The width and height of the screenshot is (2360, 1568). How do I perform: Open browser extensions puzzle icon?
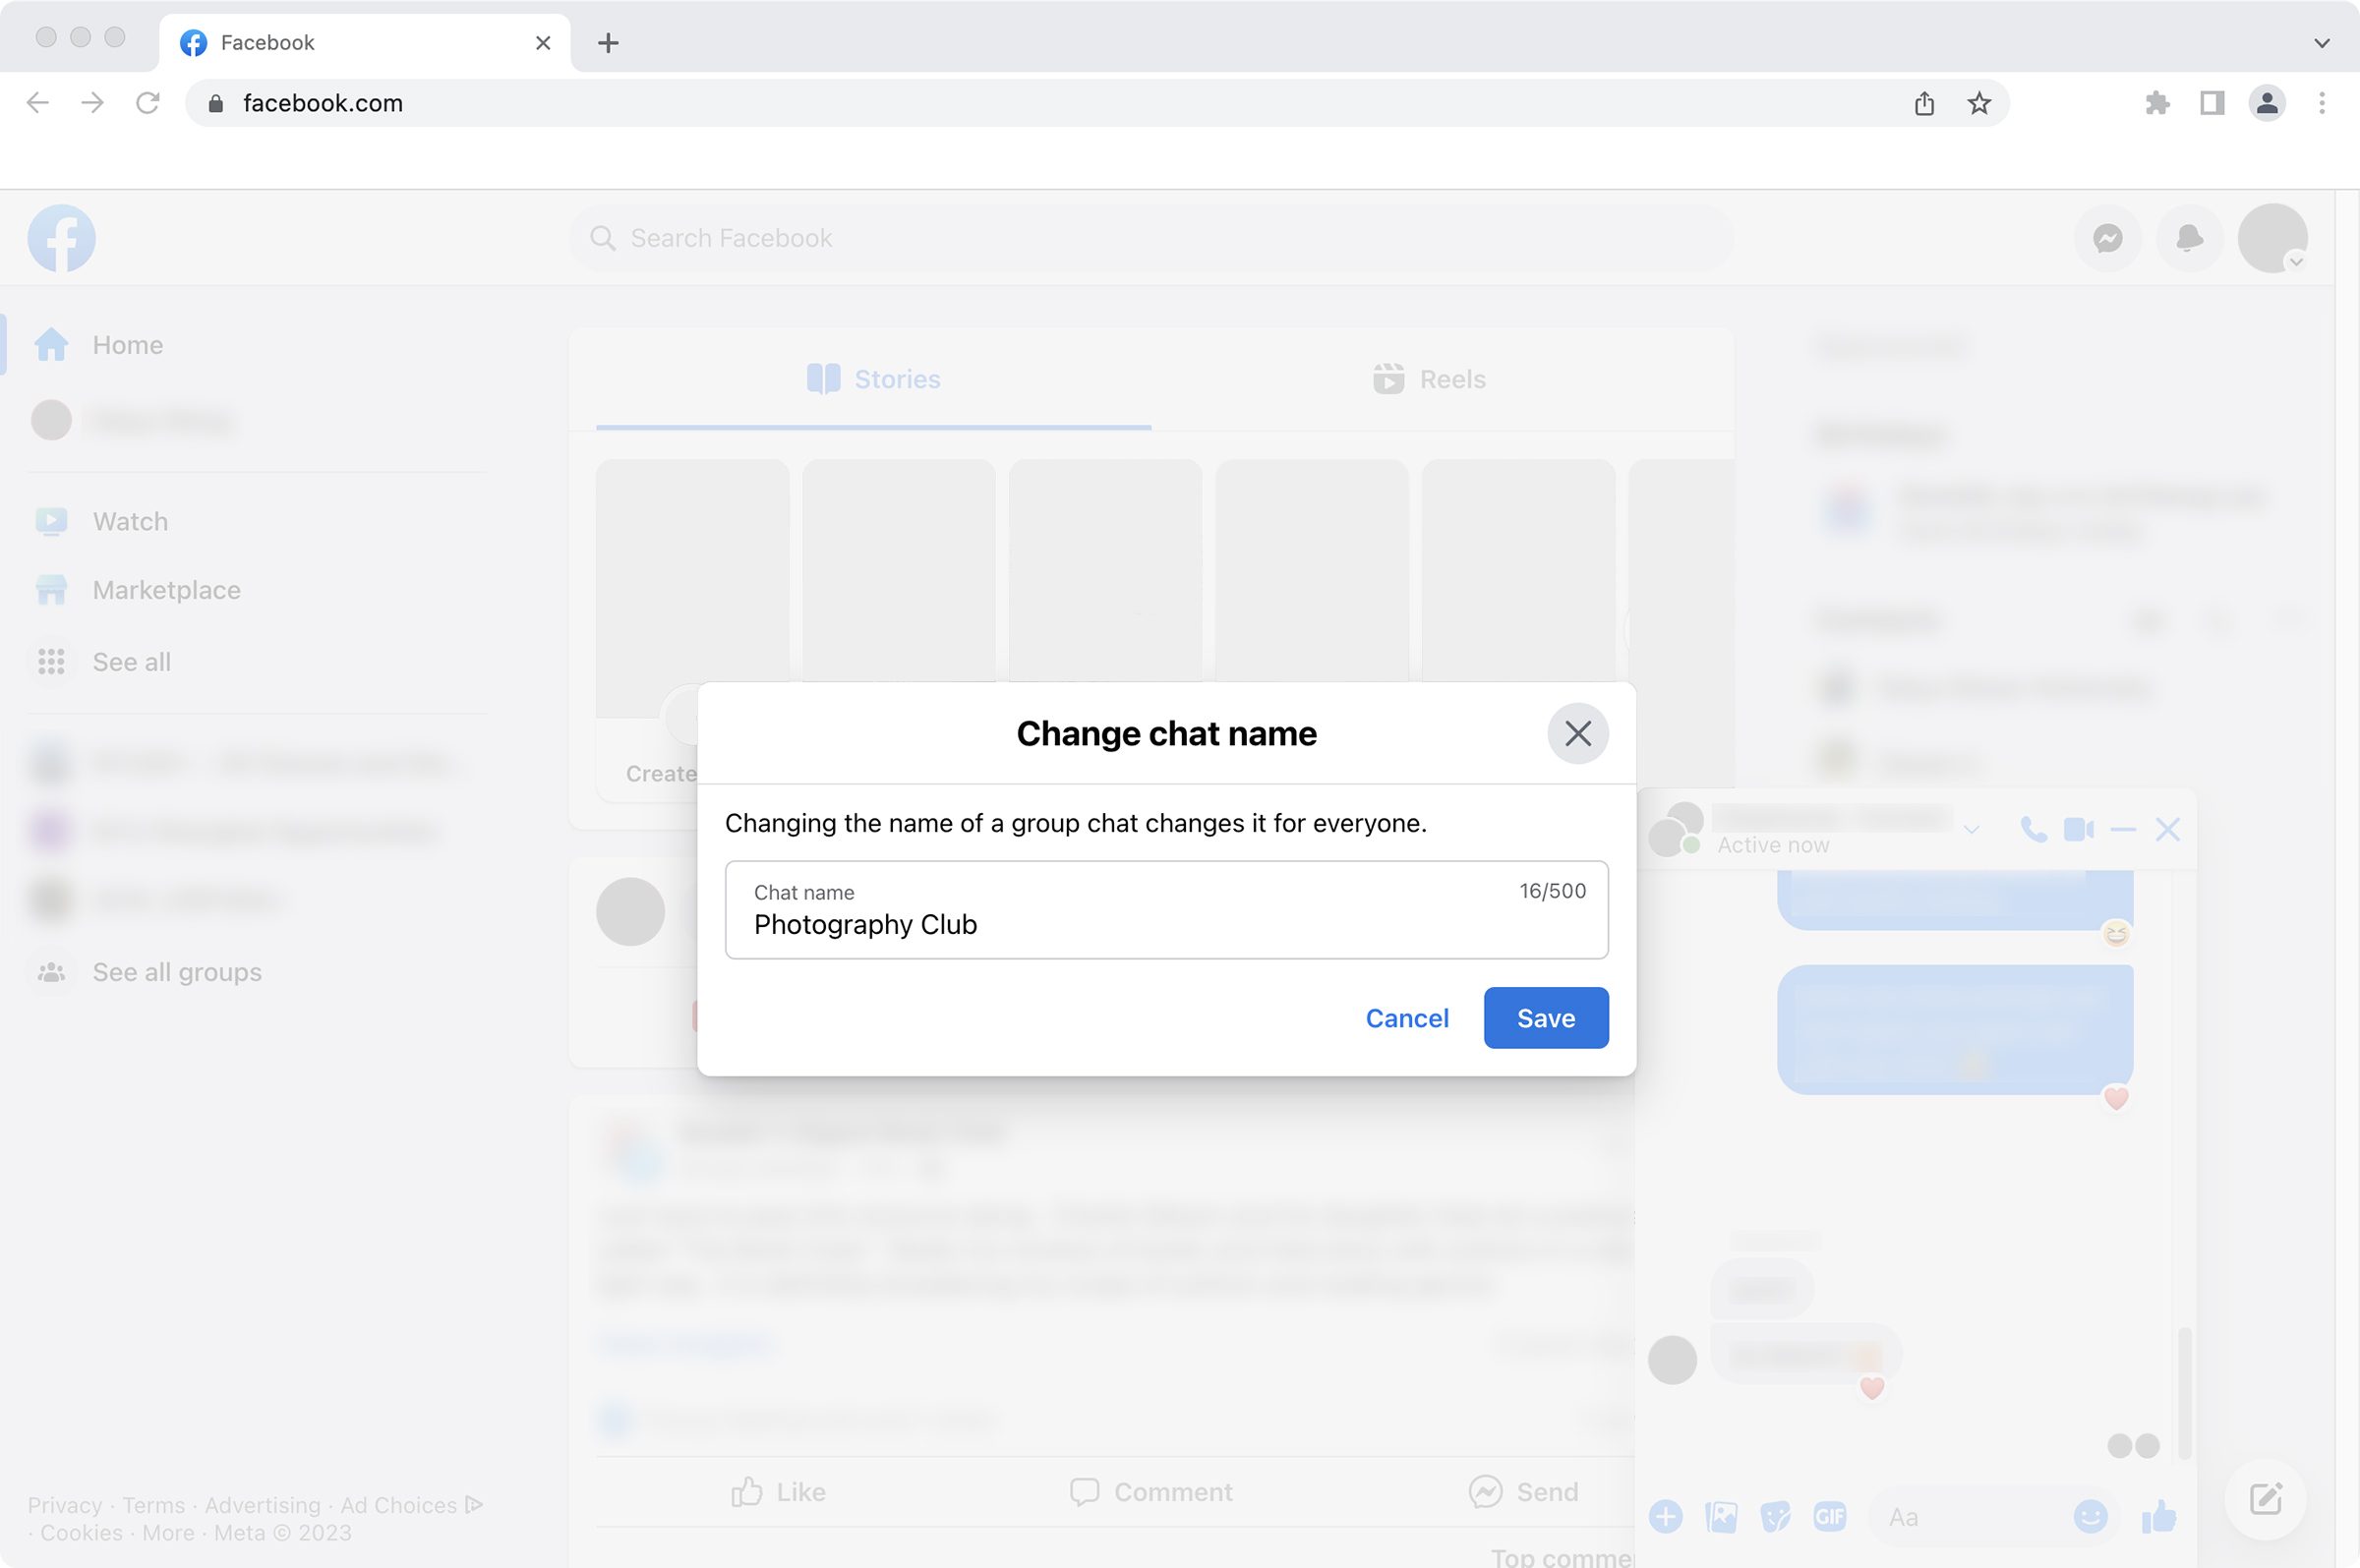point(2157,103)
